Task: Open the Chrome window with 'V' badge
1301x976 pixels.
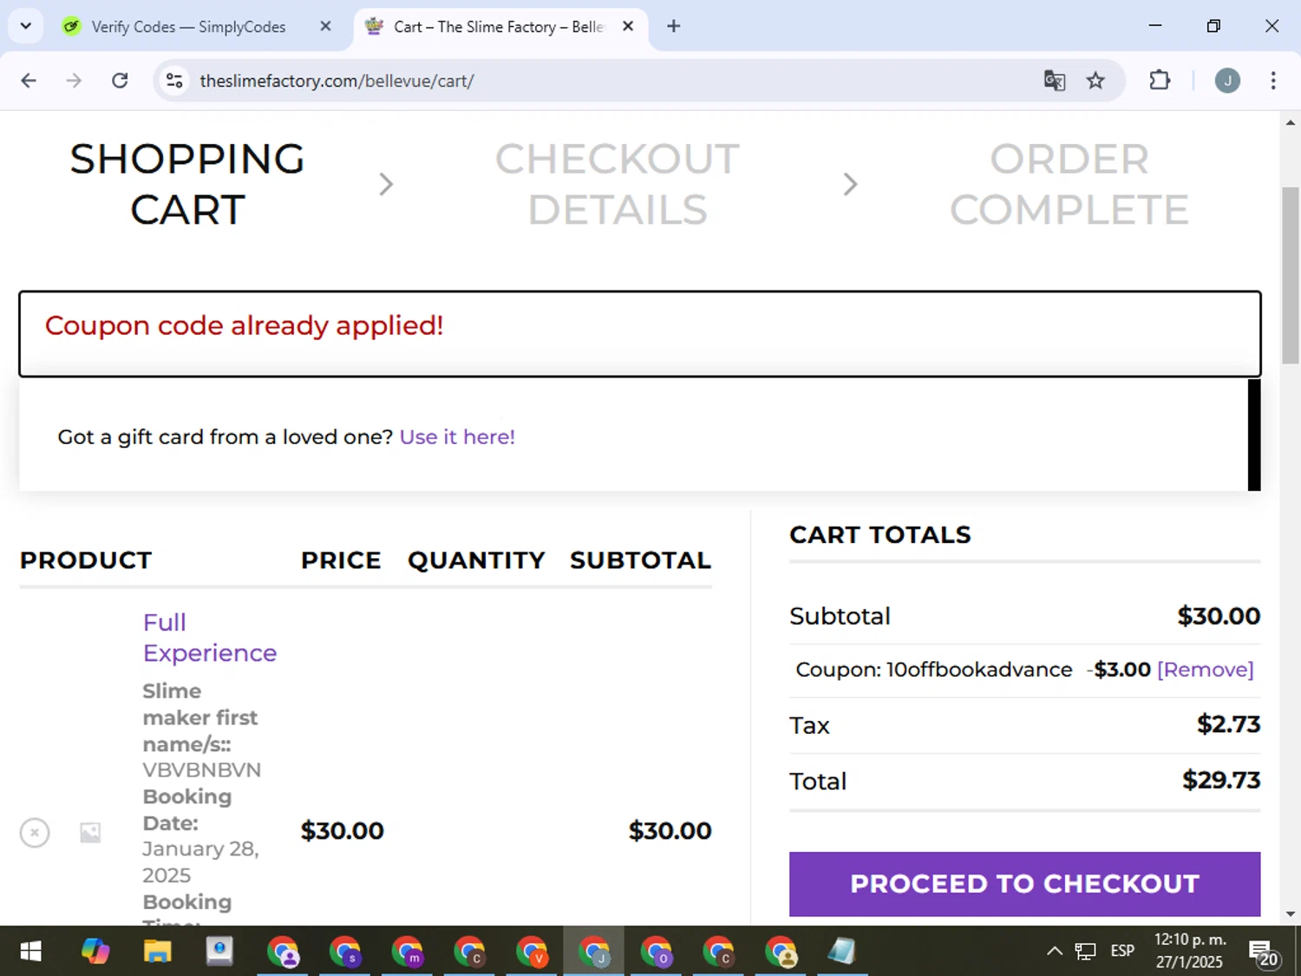Action: pos(532,952)
